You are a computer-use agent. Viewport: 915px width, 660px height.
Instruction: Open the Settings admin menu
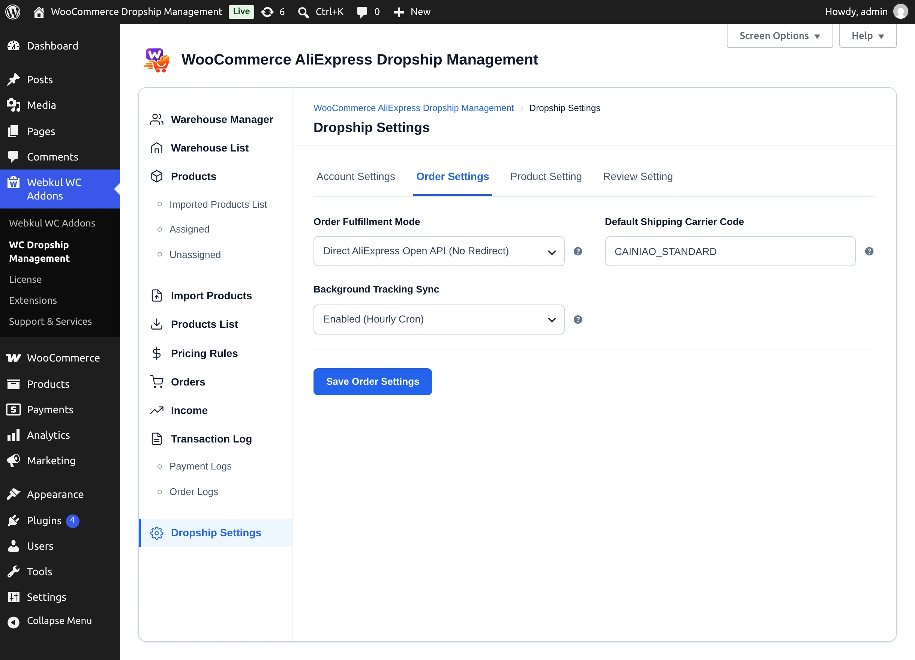[60, 597]
